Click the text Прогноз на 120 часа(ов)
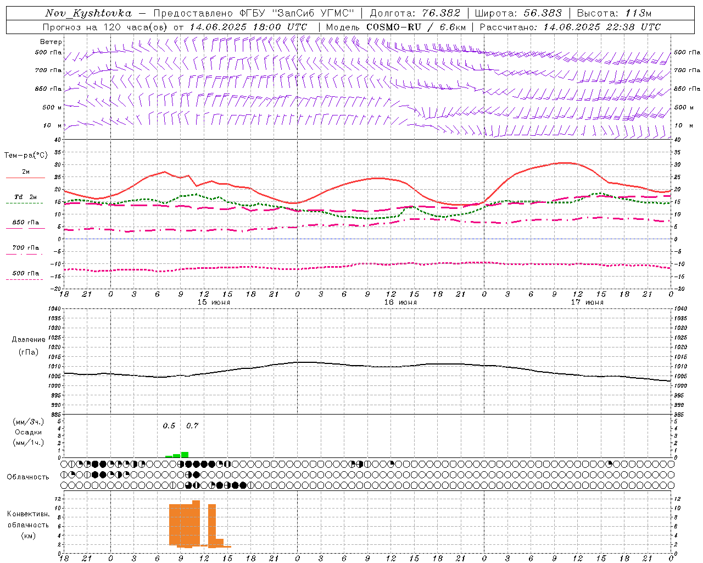Image resolution: width=703 pixels, height=563 pixels. 105,27
